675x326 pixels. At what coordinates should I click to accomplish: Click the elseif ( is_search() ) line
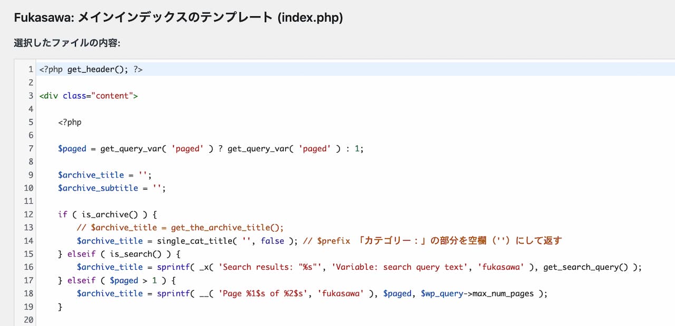pos(119,253)
